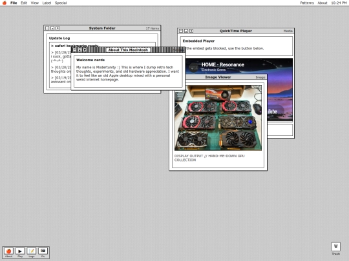Open the Logs notepad dock icon

click(32, 253)
